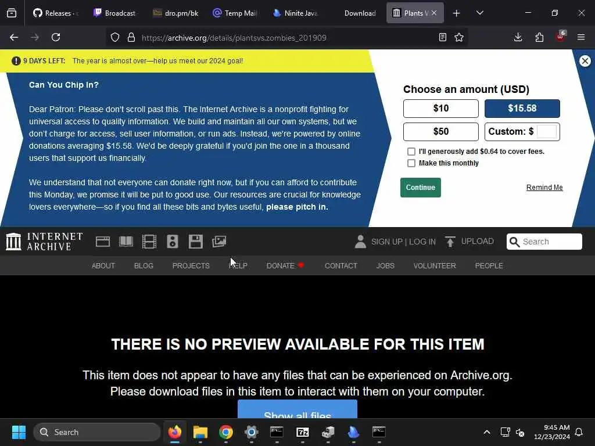The height and width of the screenshot is (446, 595).
Task: Open the Video film icon
Action: click(149, 242)
